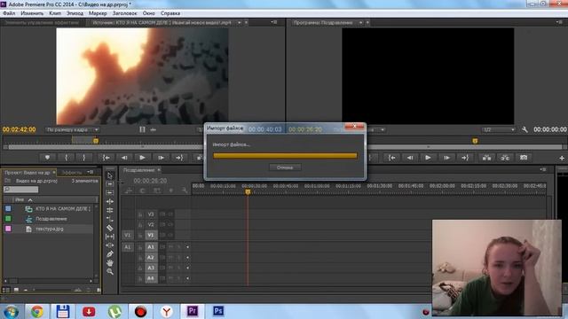Select the Slip tool
The image size is (568, 319).
(x=110, y=237)
